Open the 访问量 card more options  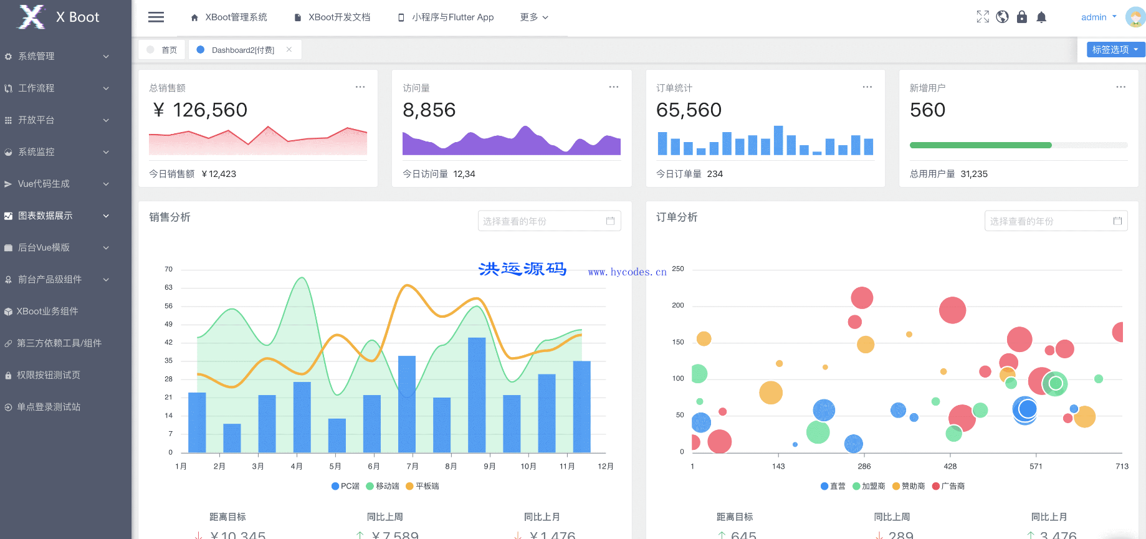pyautogui.click(x=614, y=87)
